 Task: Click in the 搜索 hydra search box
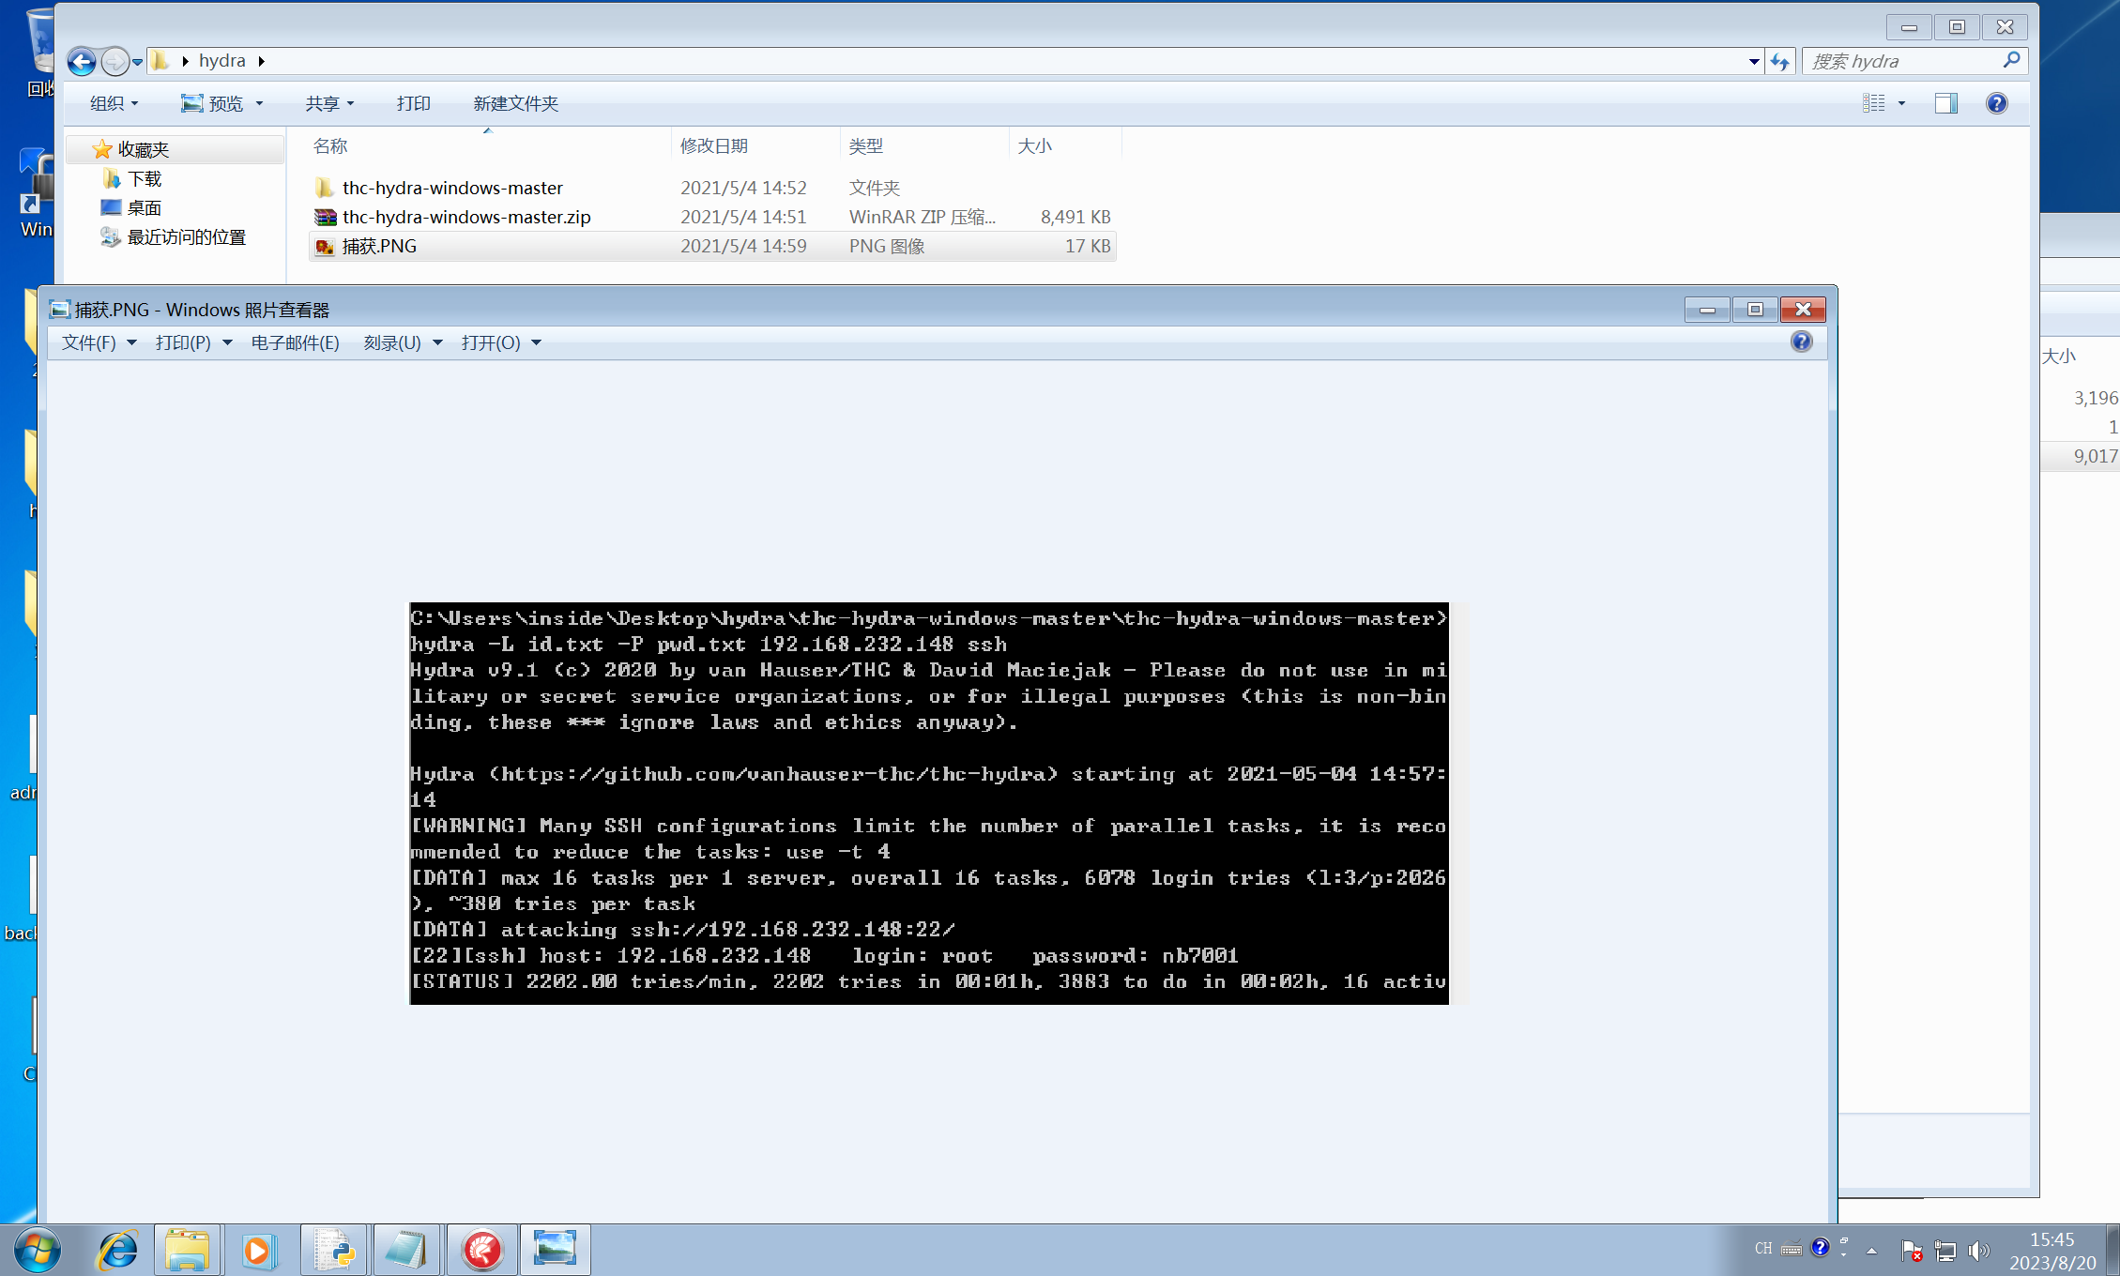(x=1900, y=61)
